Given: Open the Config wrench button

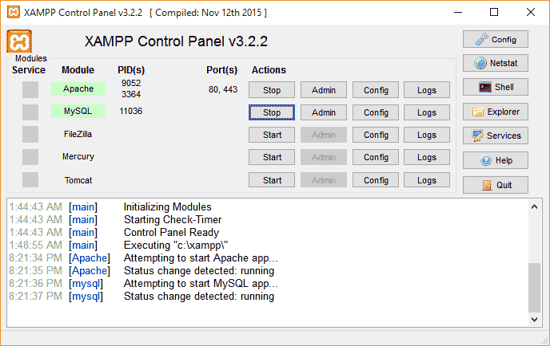Looking at the screenshot, I should point(496,39).
